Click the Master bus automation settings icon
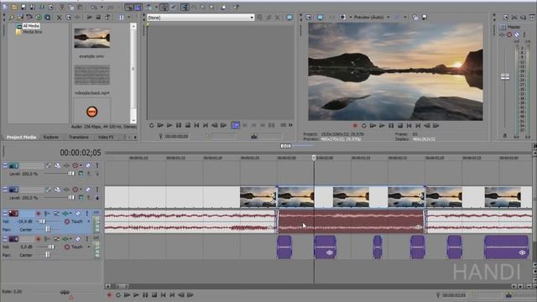 coord(509,34)
